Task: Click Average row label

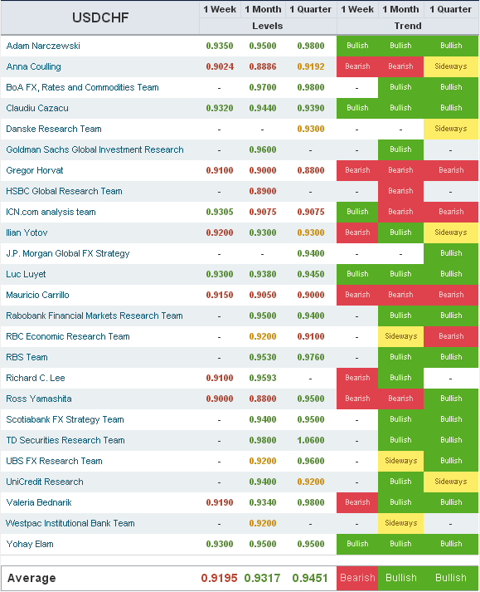Action: tap(32, 578)
